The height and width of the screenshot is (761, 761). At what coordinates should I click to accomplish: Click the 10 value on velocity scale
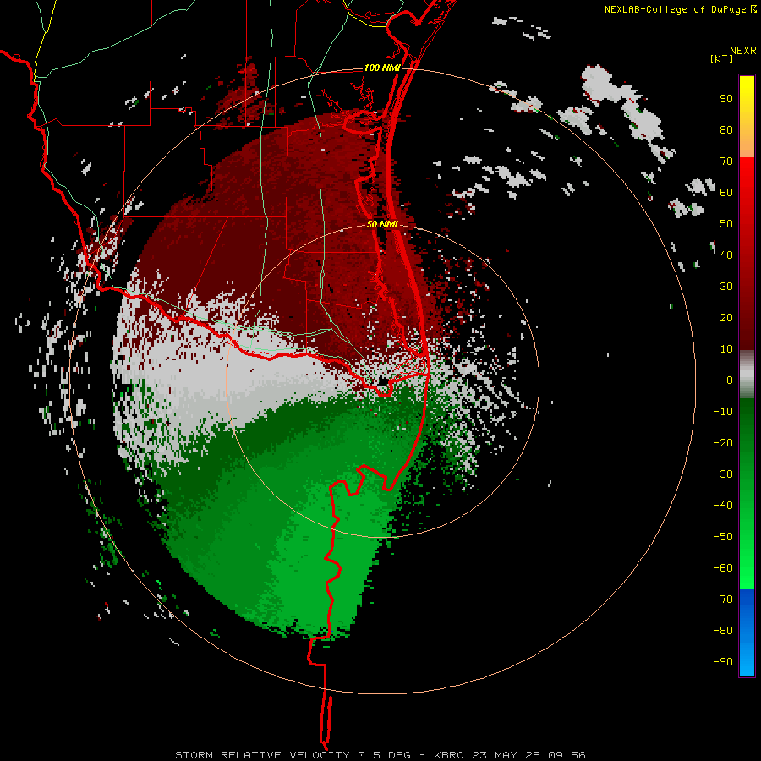[726, 349]
